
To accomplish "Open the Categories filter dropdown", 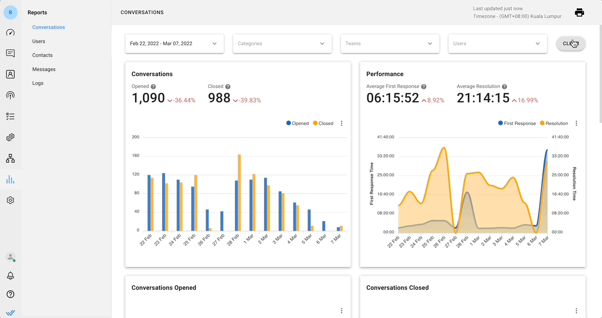I will [282, 43].
